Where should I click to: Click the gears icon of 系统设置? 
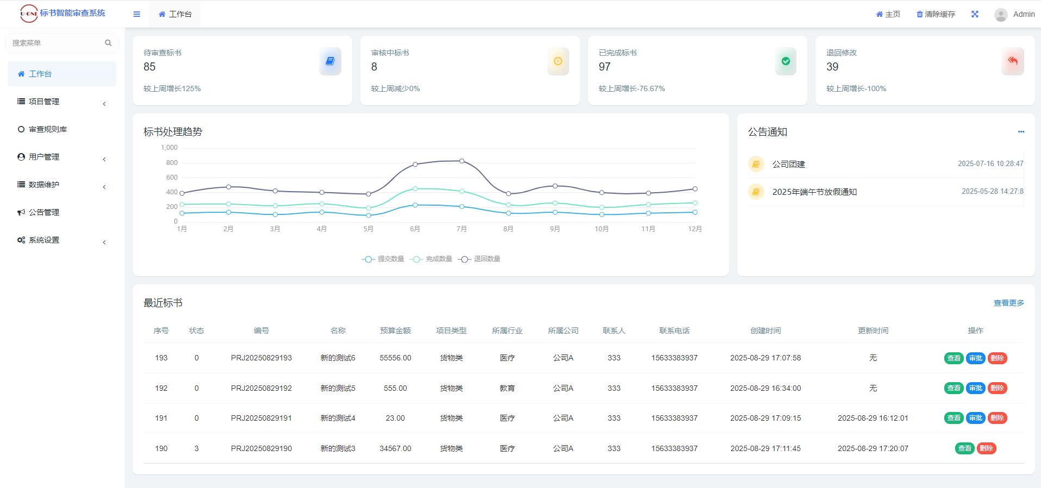point(21,240)
